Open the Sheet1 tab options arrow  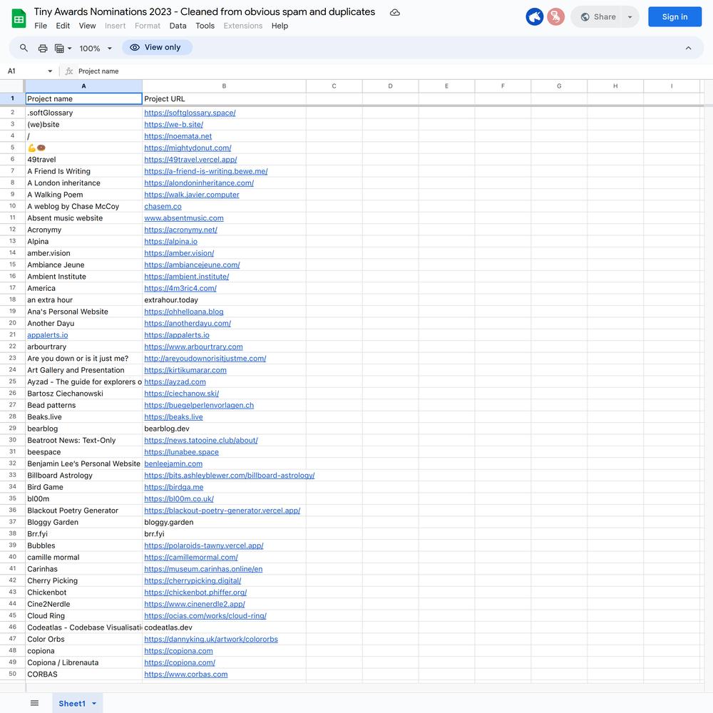(x=94, y=704)
